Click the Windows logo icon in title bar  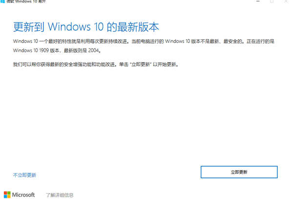pos(3,1)
